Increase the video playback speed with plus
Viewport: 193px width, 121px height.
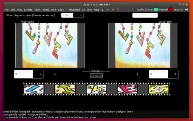81,15
